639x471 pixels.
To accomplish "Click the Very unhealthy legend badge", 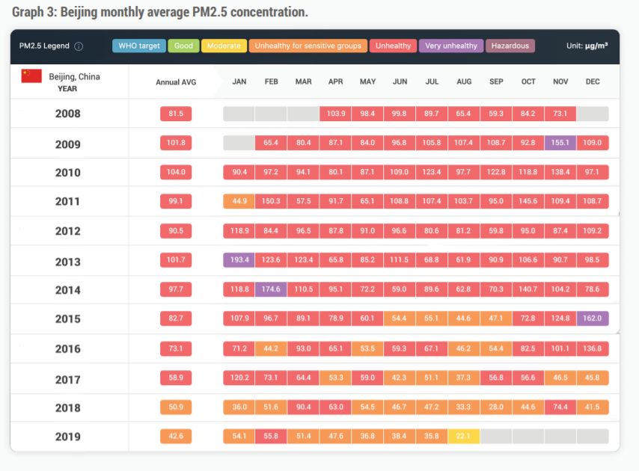I will tap(450, 46).
